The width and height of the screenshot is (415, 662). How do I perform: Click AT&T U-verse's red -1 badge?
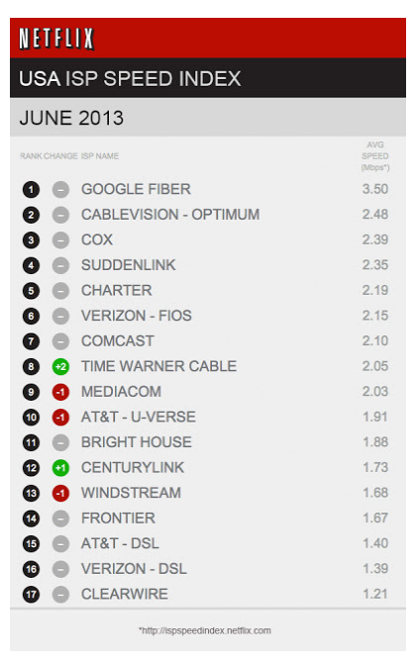[60, 418]
